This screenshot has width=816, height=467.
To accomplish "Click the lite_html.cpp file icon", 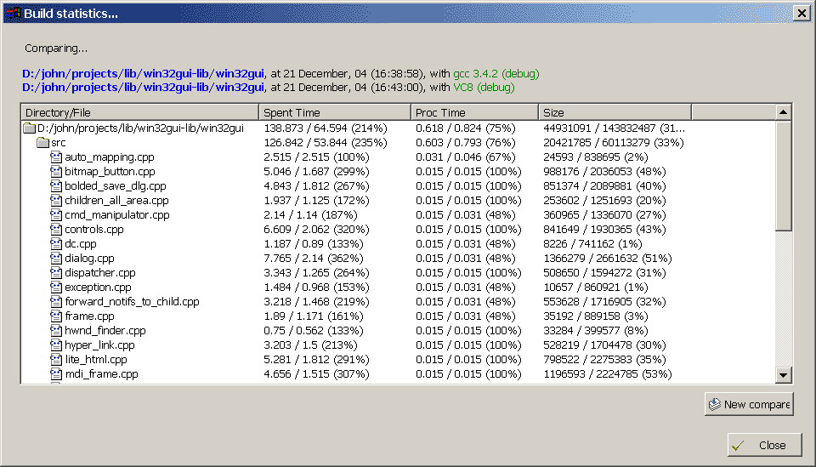I will tap(56, 360).
